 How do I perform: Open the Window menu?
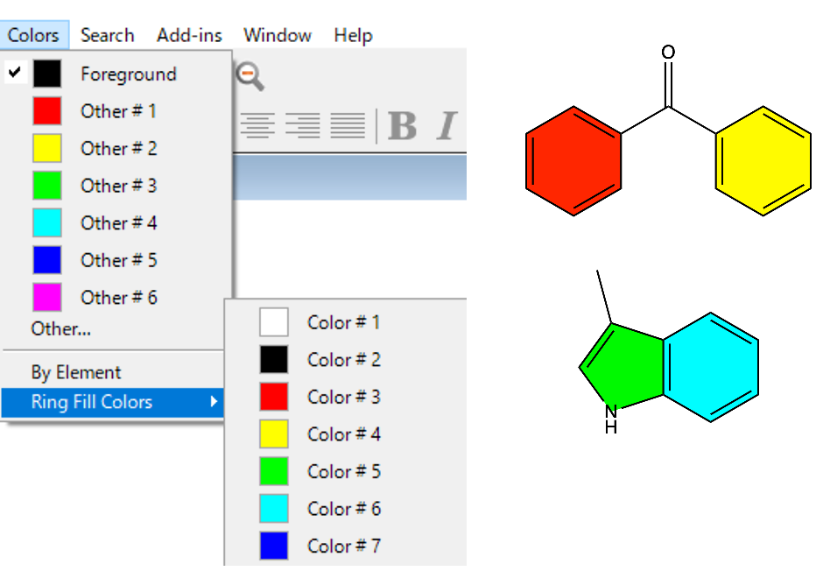pos(277,34)
